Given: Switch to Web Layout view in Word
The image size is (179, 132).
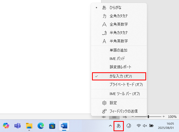Looking at the screenshot, I should (125, 117).
